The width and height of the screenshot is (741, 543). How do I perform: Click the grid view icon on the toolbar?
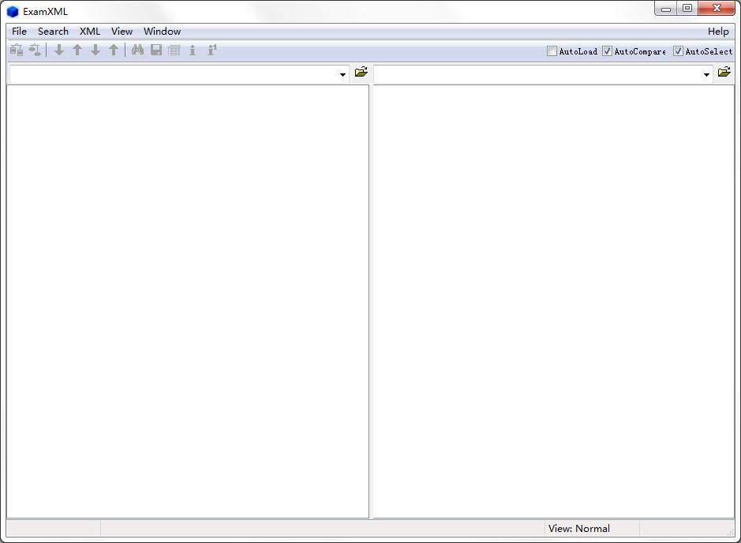[174, 50]
